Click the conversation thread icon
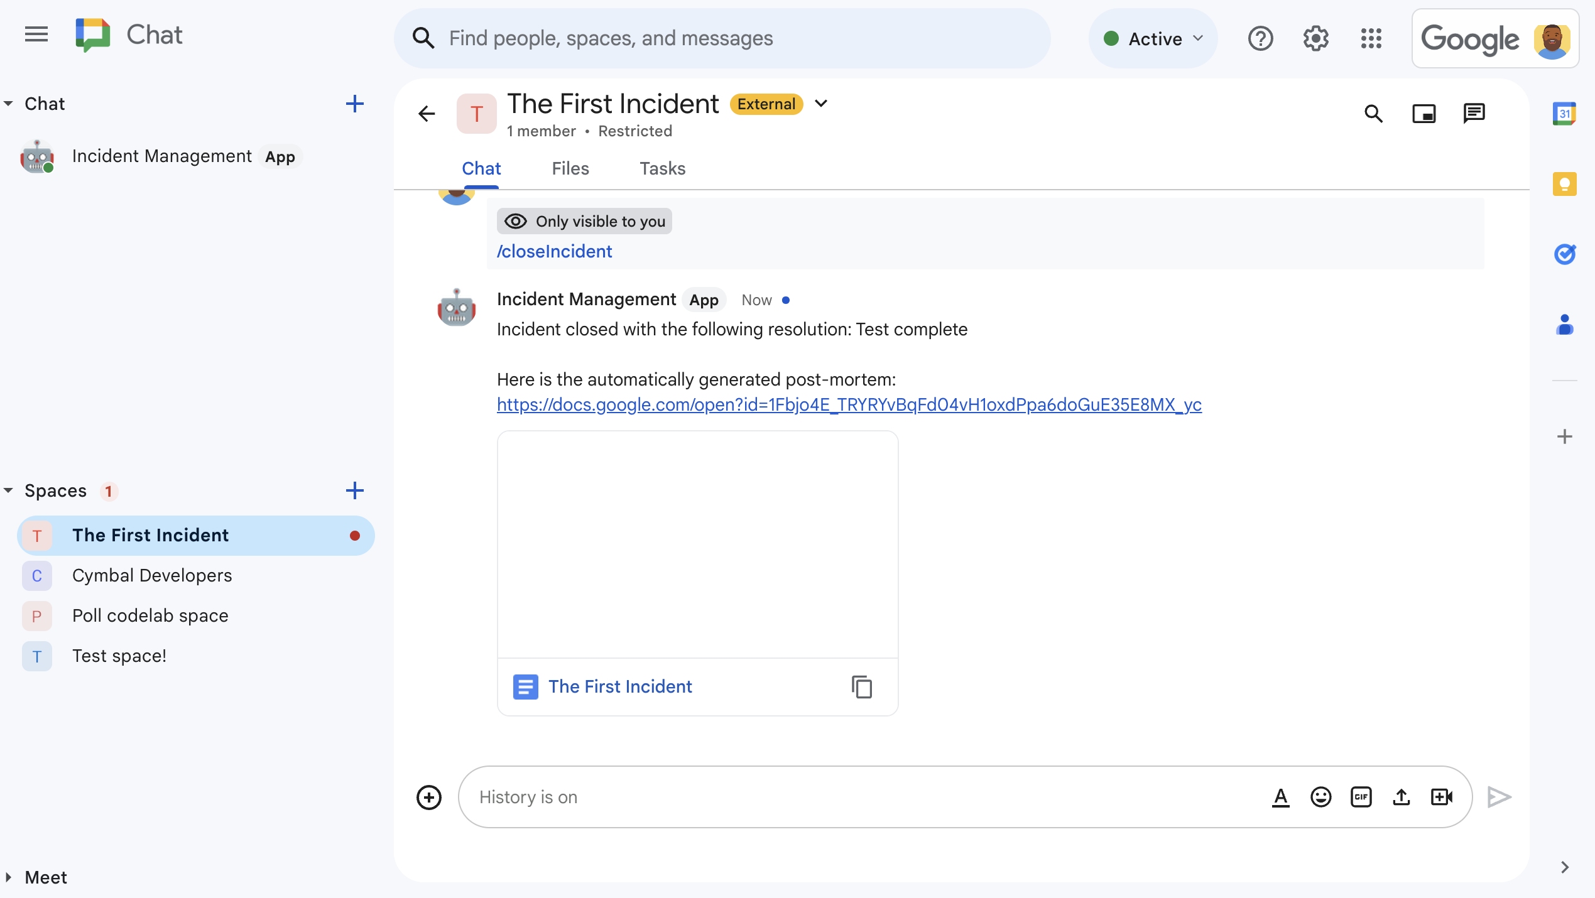 [1474, 113]
